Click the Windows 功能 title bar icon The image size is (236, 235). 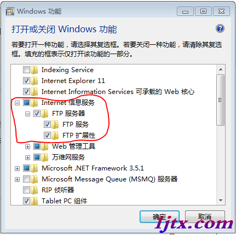point(10,11)
